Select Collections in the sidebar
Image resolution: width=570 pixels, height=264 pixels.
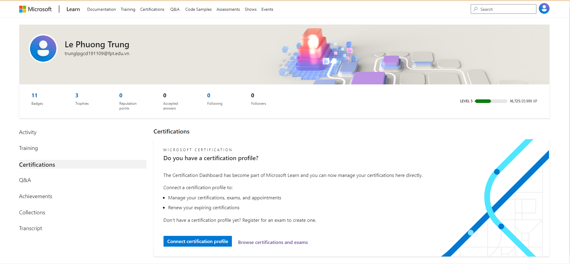click(x=32, y=213)
